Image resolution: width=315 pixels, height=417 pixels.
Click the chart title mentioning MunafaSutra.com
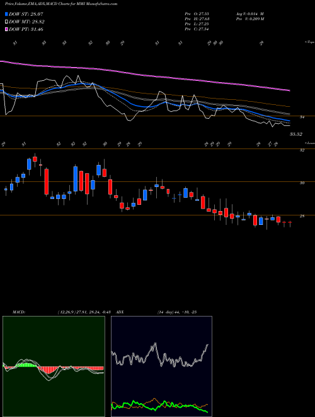(x=61, y=4)
